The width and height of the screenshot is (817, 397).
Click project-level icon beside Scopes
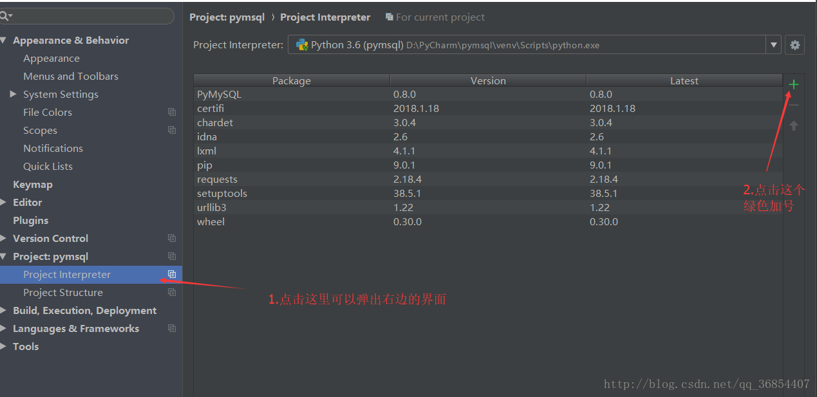[x=172, y=130]
